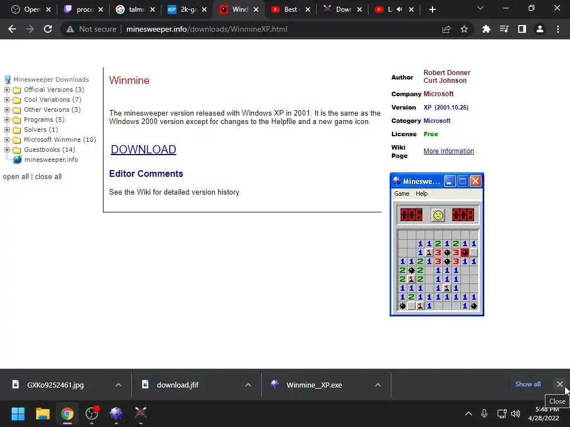Open the crossed-swords app in taskbar
This screenshot has width=570, height=427.
[x=141, y=413]
